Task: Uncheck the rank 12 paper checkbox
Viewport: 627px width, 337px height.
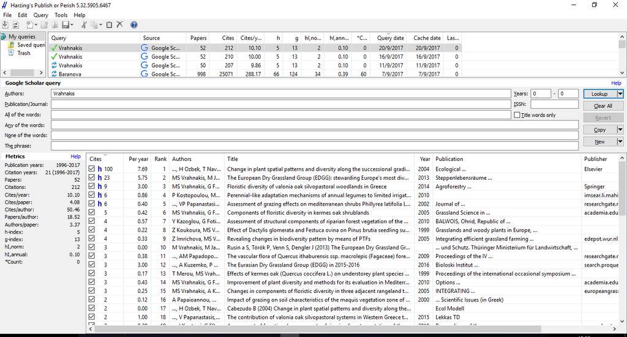Action: pyautogui.click(x=92, y=265)
